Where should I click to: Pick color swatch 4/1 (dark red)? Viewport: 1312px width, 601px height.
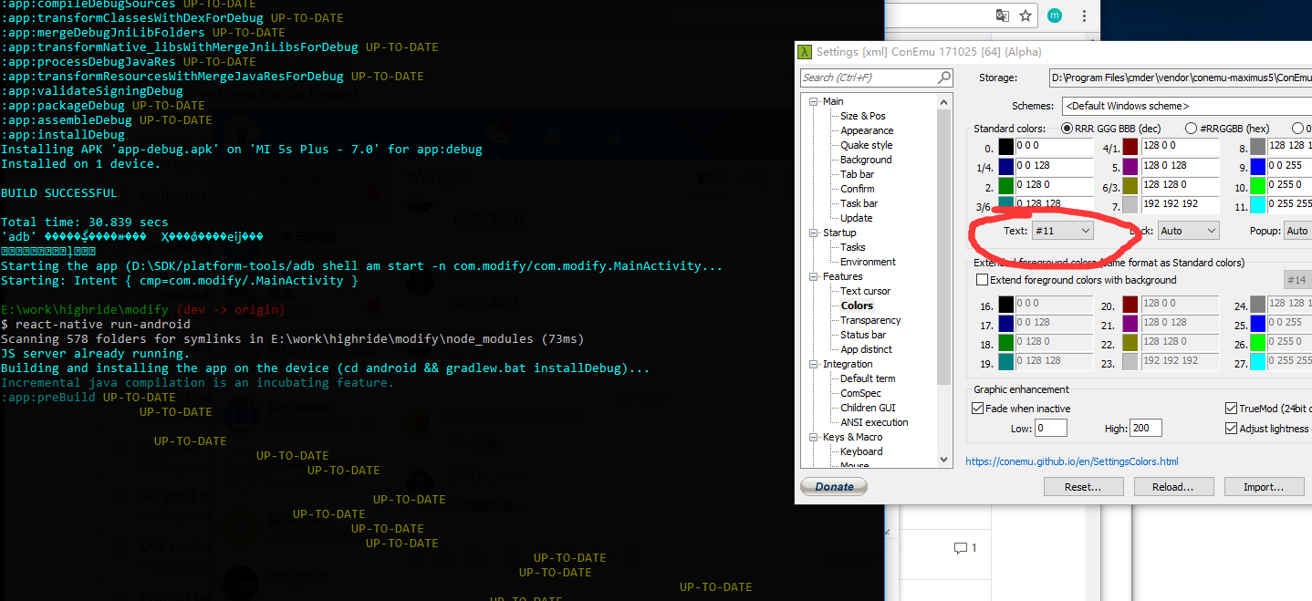click(1130, 147)
